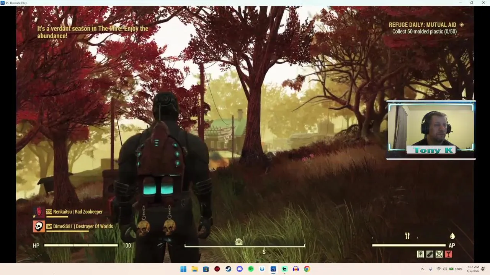Select the magazine buff status icon
Viewport: 490px width, 275px height.
point(420,254)
